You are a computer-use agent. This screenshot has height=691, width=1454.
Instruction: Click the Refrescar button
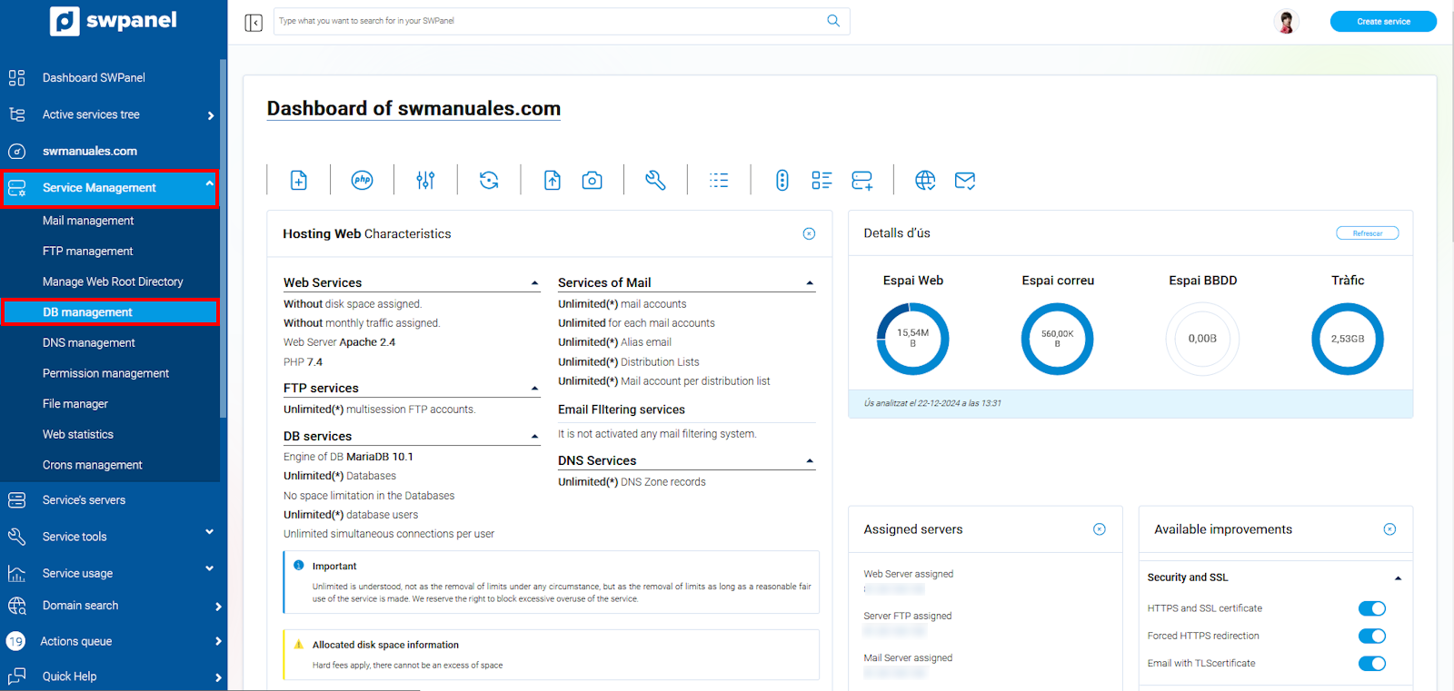[1367, 233]
